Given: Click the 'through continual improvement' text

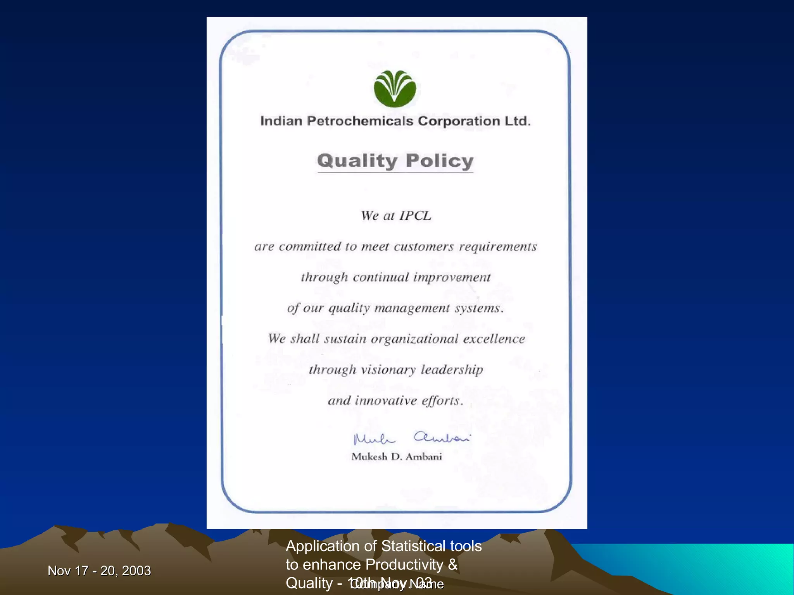Looking at the screenshot, I should 395,277.
